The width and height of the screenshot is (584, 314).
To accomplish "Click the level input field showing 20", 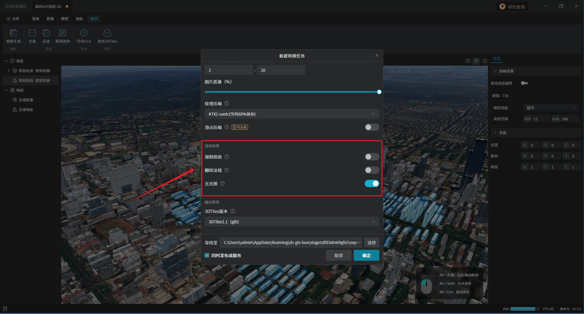I will [x=280, y=70].
